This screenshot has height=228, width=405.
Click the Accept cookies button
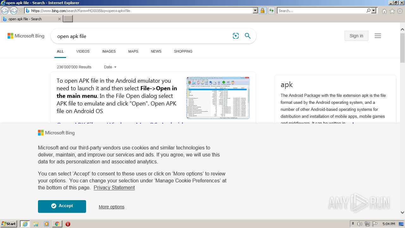62,206
